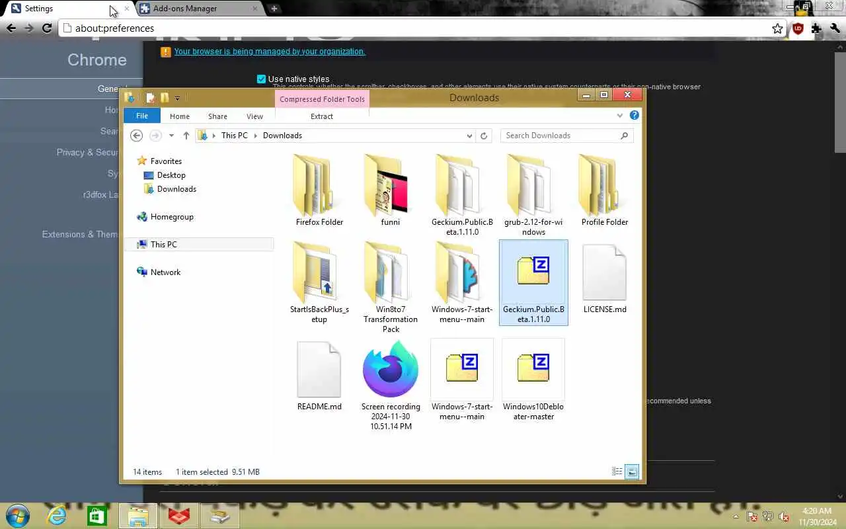Open the Extract ribbon tab
The image size is (846, 529).
click(x=322, y=116)
